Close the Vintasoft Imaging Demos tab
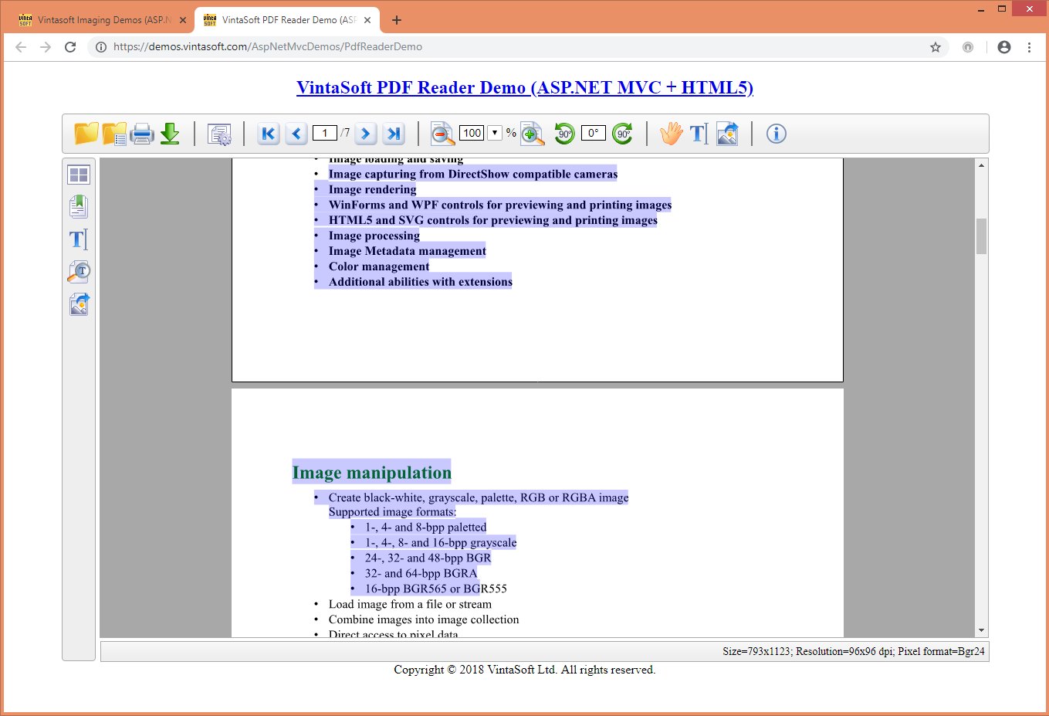1049x716 pixels. (183, 20)
